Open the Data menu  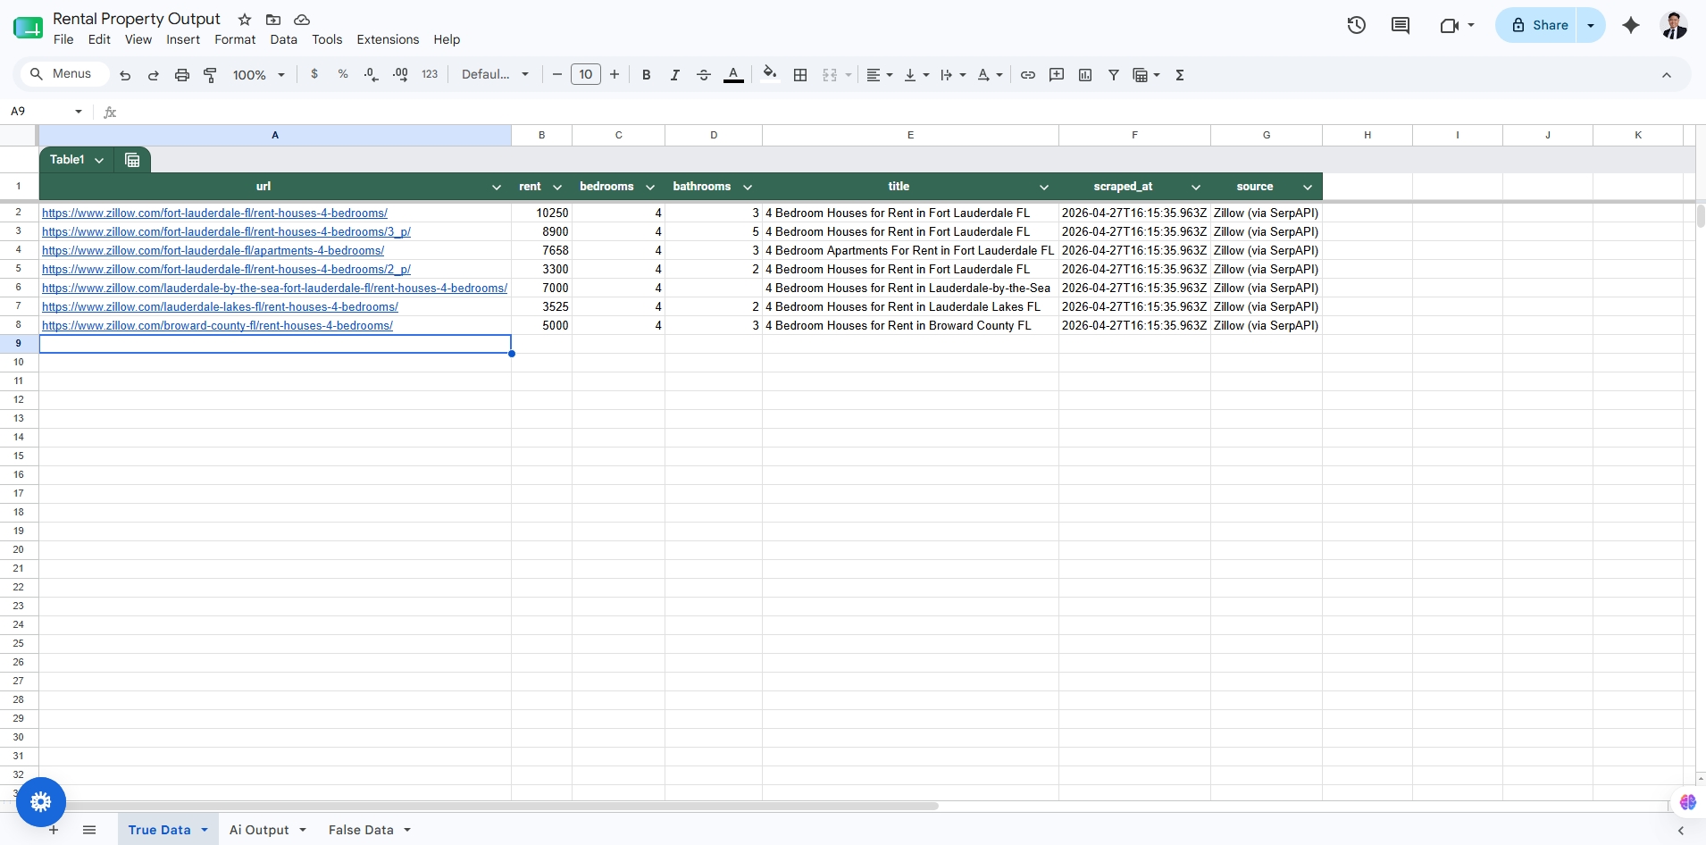click(x=283, y=39)
